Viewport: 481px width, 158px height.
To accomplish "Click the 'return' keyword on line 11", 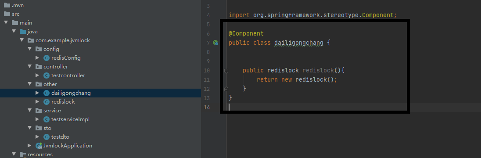I will [x=267, y=80].
